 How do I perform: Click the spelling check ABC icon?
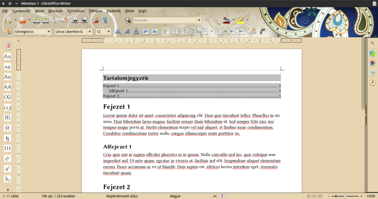[x=253, y=32]
